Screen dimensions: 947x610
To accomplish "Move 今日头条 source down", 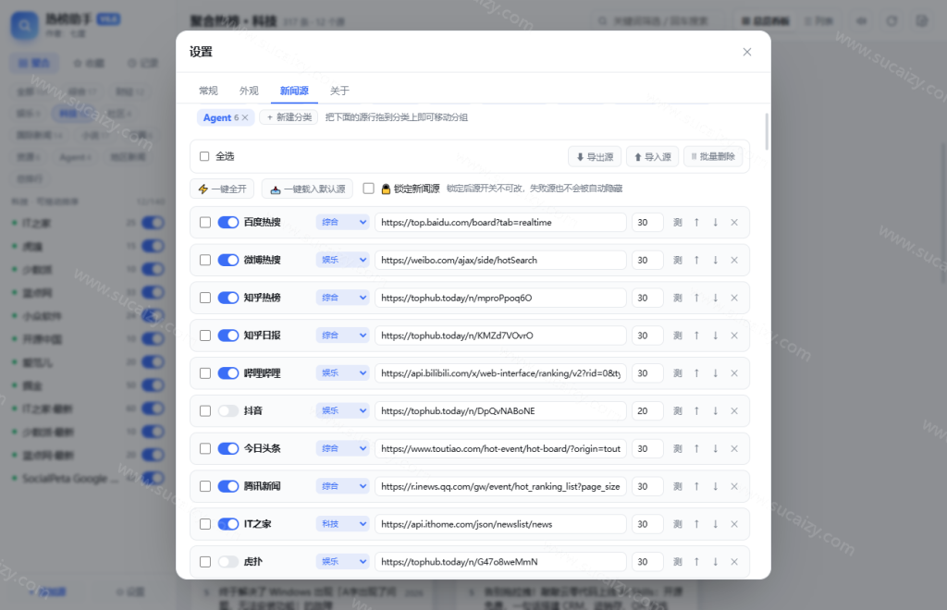I will [715, 449].
